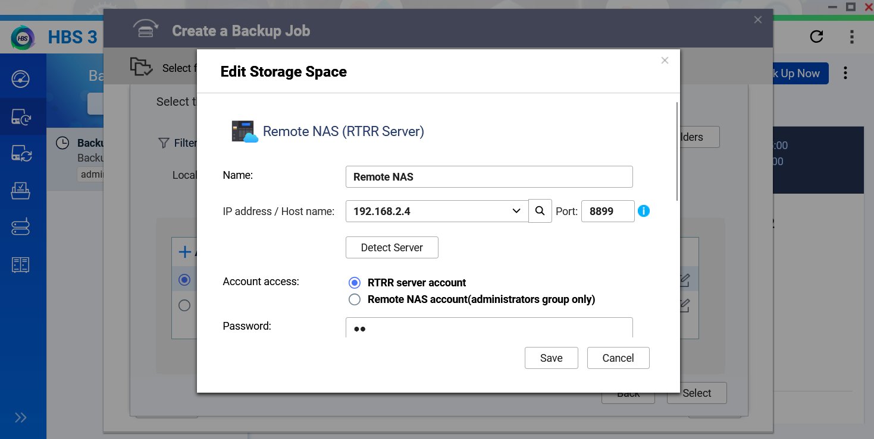Click the search icon beside IP address

540,211
